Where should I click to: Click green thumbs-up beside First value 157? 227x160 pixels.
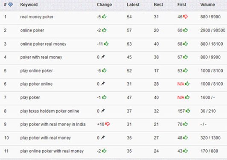pos(188,111)
